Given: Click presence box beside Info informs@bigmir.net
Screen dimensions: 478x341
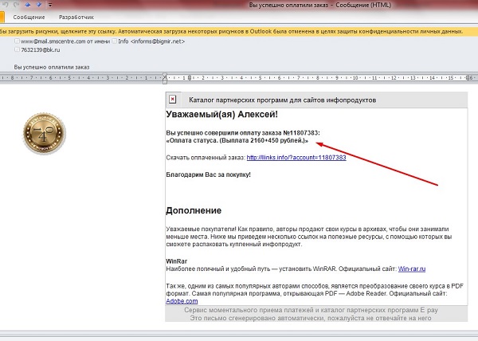Looking at the screenshot, I should pos(114,41).
